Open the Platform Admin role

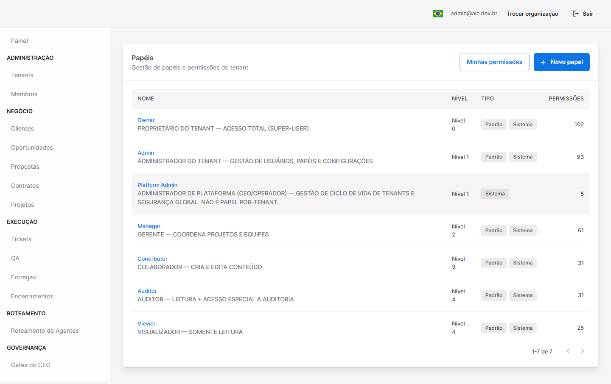157,185
